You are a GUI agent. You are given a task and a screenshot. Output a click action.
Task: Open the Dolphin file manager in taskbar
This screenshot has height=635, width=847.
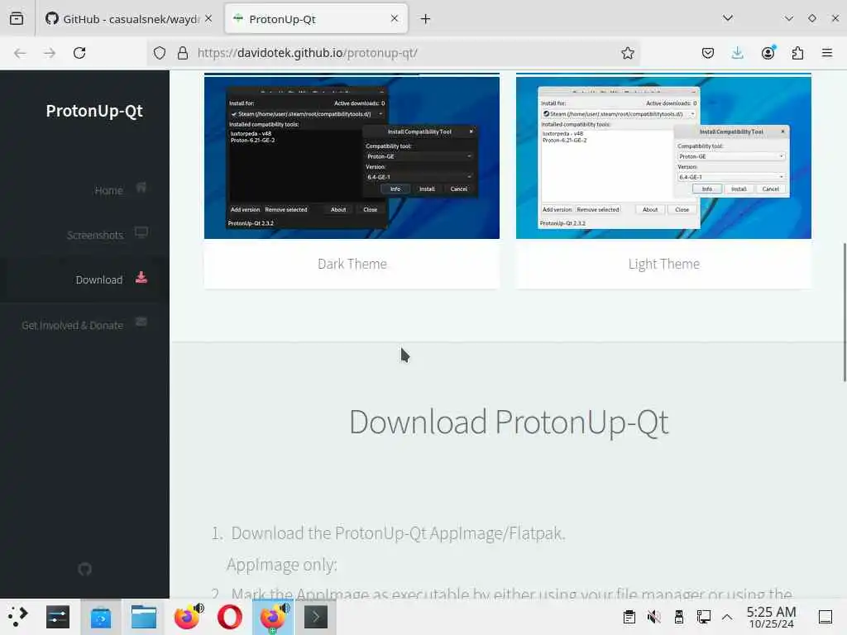[144, 617]
